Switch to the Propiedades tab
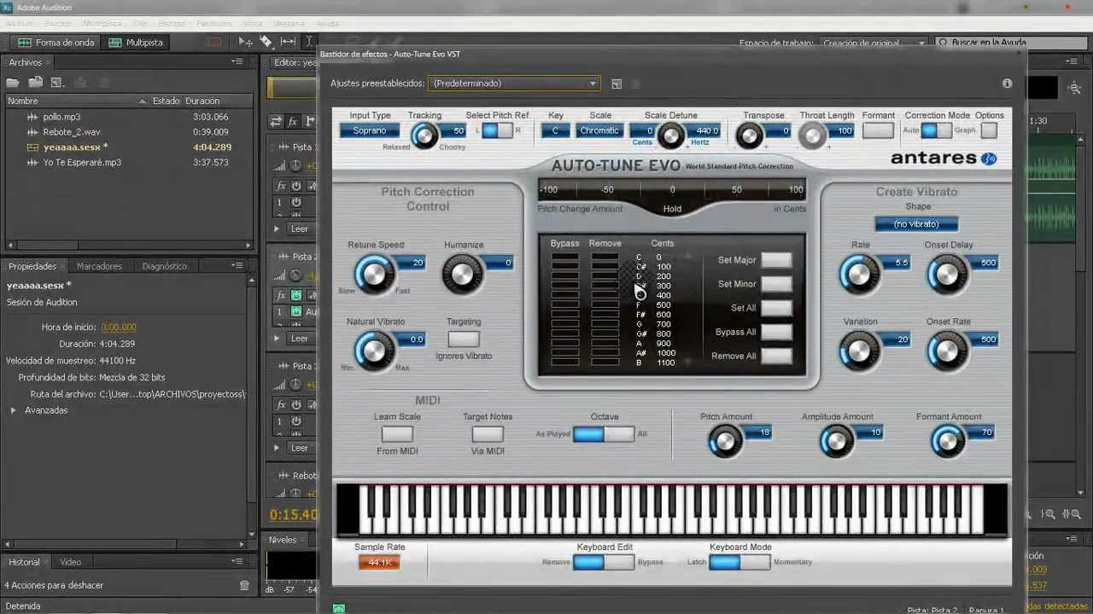The height and width of the screenshot is (614, 1093). click(x=32, y=266)
